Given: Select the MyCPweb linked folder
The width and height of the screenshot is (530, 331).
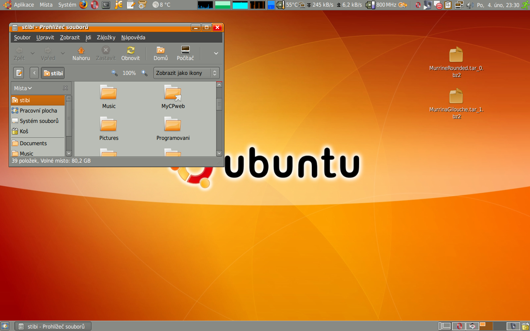Looking at the screenshot, I should pyautogui.click(x=173, y=97).
